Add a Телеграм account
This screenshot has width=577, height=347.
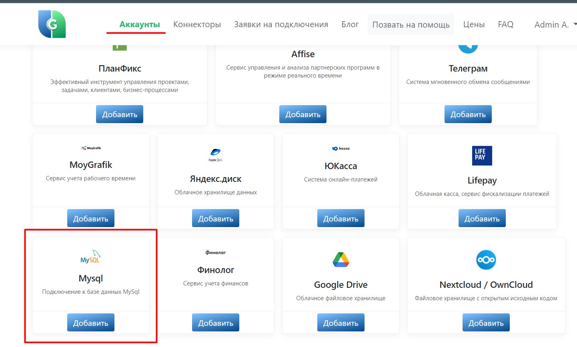pyautogui.click(x=468, y=114)
